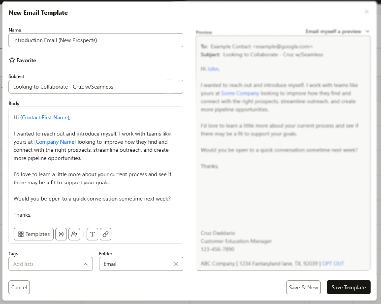Open the Folder selection field
This screenshot has width=381, height=304.
135,264
